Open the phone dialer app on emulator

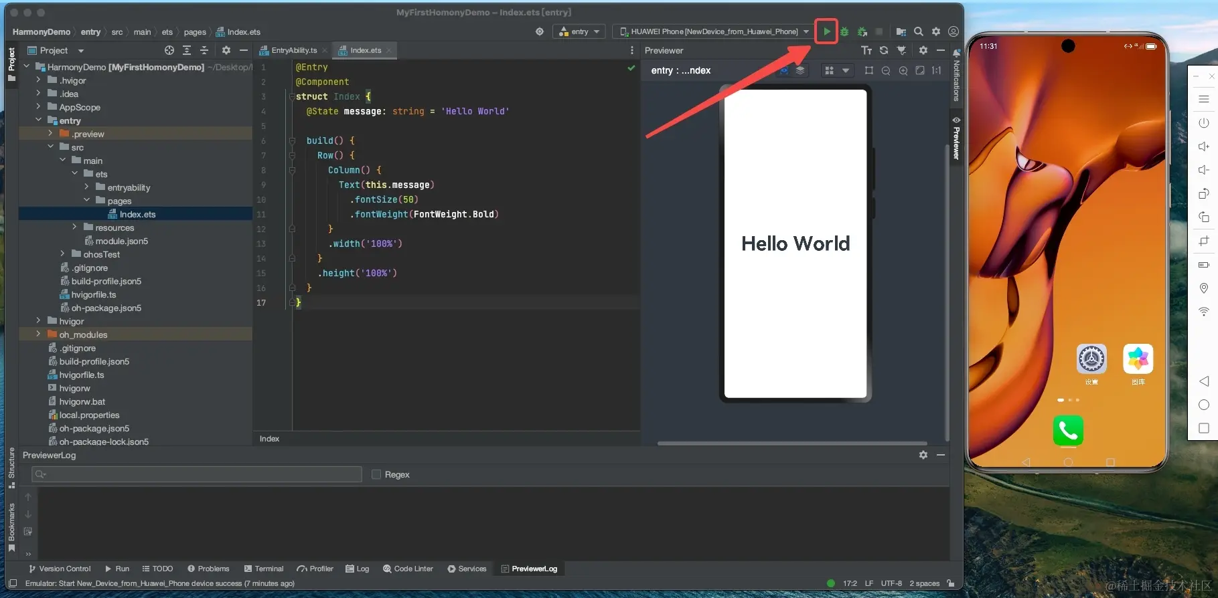pos(1068,431)
